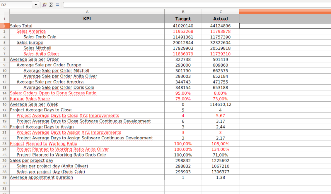Click the KPI header cell
The image size is (331, 194).
point(87,19)
